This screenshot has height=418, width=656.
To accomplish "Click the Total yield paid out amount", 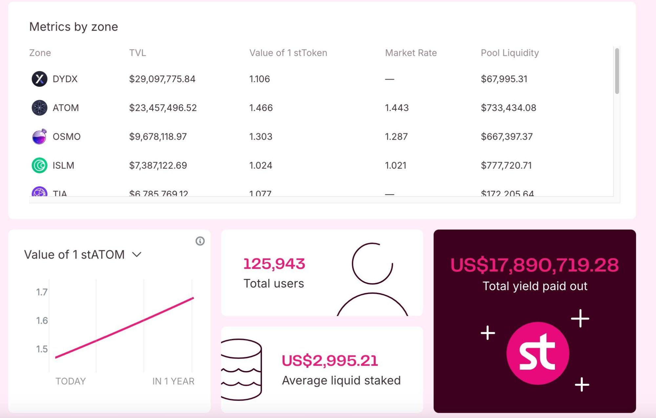I will click(534, 265).
